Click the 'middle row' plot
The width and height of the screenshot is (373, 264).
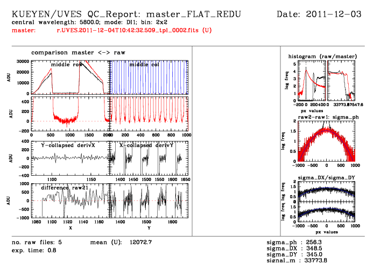coord(70,77)
